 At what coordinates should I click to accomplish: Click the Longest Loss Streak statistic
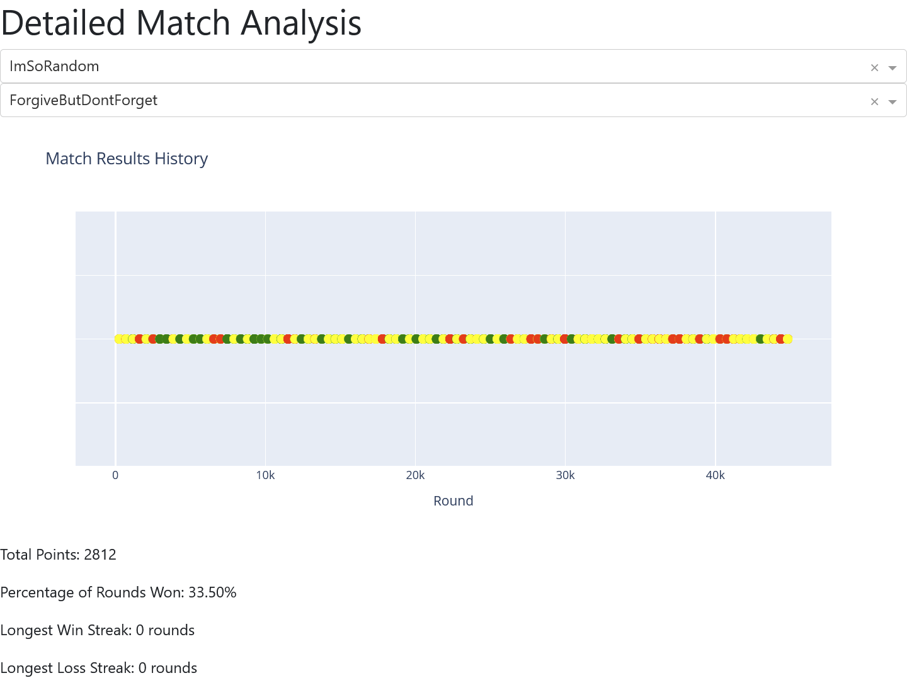tap(99, 668)
